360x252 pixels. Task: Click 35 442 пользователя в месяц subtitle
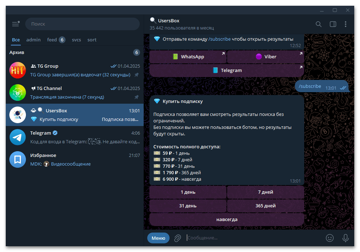click(182, 28)
